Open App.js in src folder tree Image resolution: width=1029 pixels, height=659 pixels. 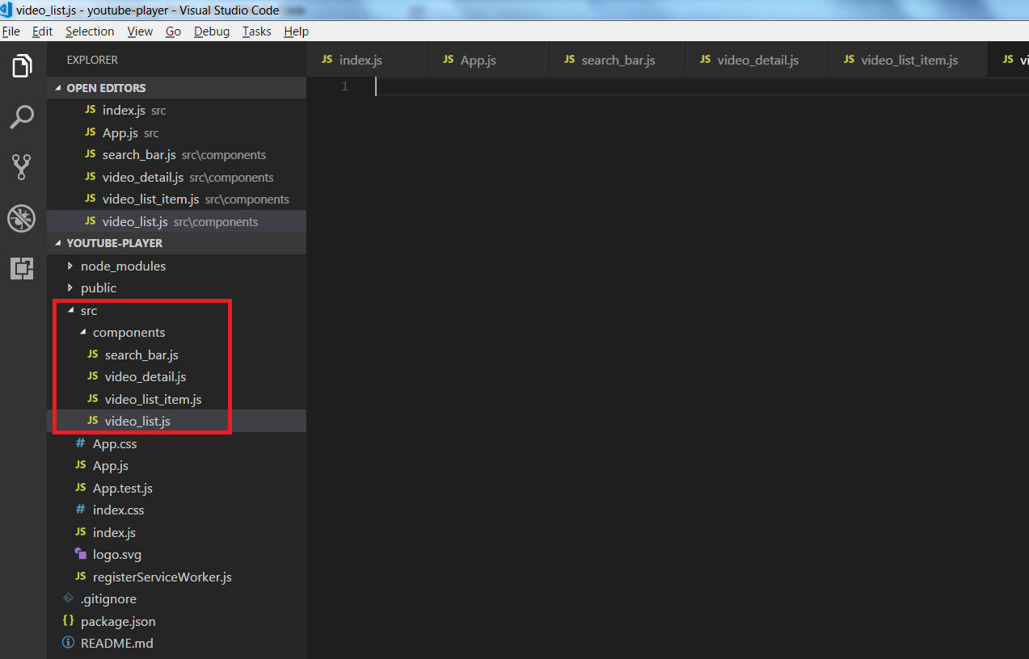[176, 465]
